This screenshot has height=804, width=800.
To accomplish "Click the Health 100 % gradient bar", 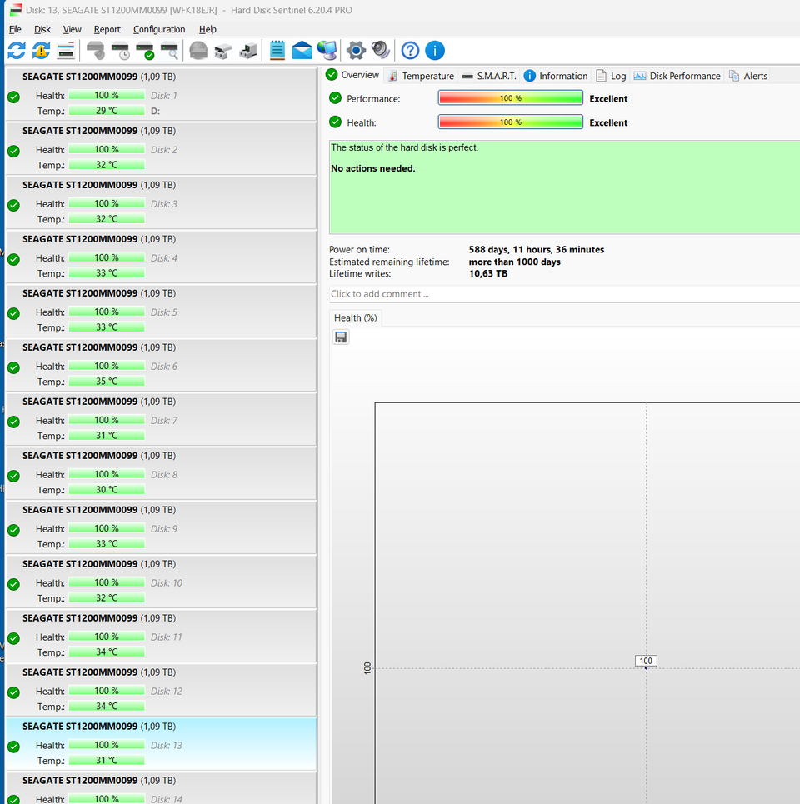I will tap(510, 122).
